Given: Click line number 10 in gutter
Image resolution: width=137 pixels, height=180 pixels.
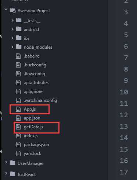Looking at the screenshot, I should (124, 92).
